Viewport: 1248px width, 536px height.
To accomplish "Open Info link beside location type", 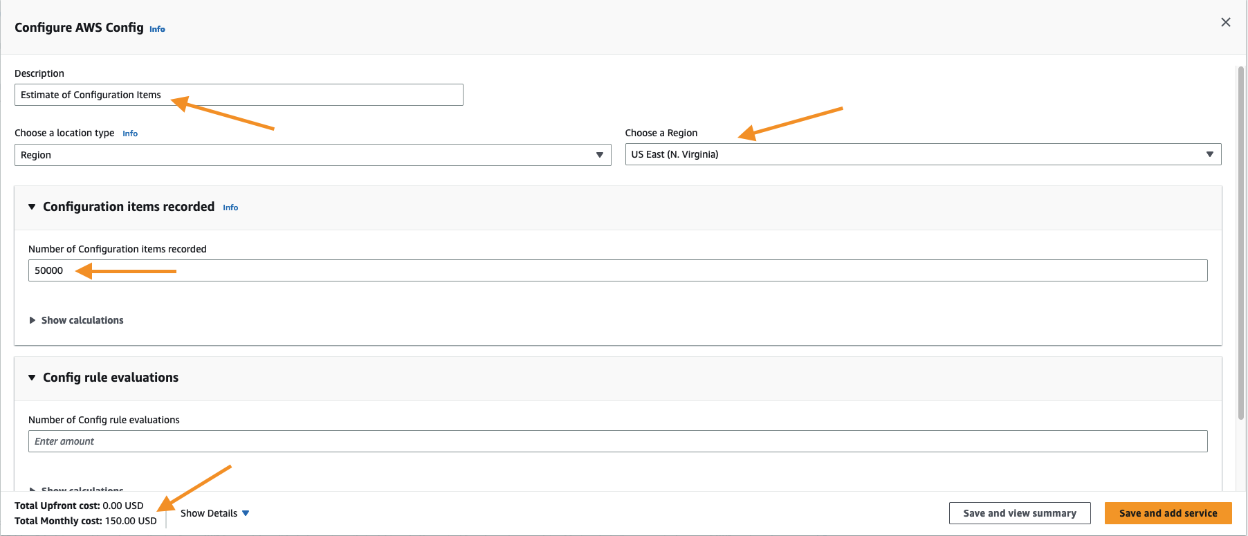I will click(x=130, y=133).
